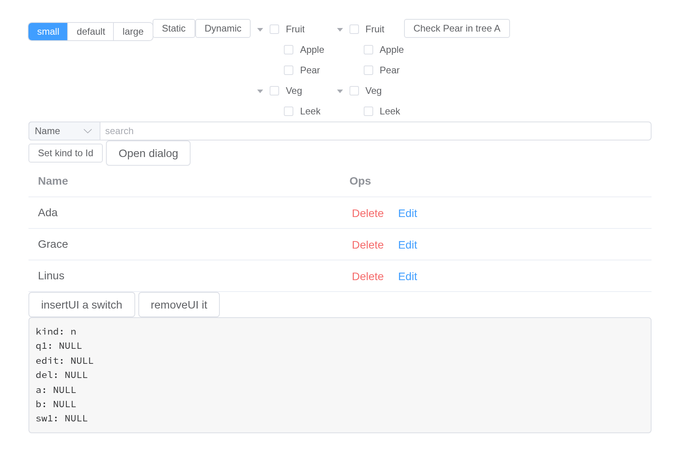Click insertUI a switch button

click(82, 305)
